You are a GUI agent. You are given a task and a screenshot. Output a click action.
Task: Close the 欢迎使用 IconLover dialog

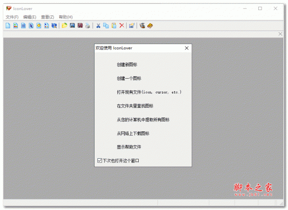(x=187, y=48)
